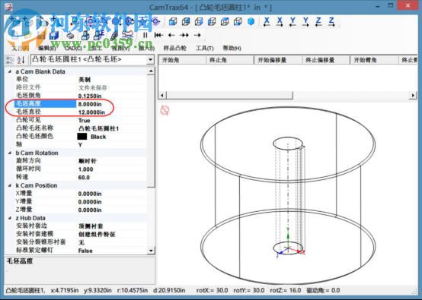Step animation back with single left arrow
The height and width of the screenshot is (300, 422).
[x=171, y=35]
